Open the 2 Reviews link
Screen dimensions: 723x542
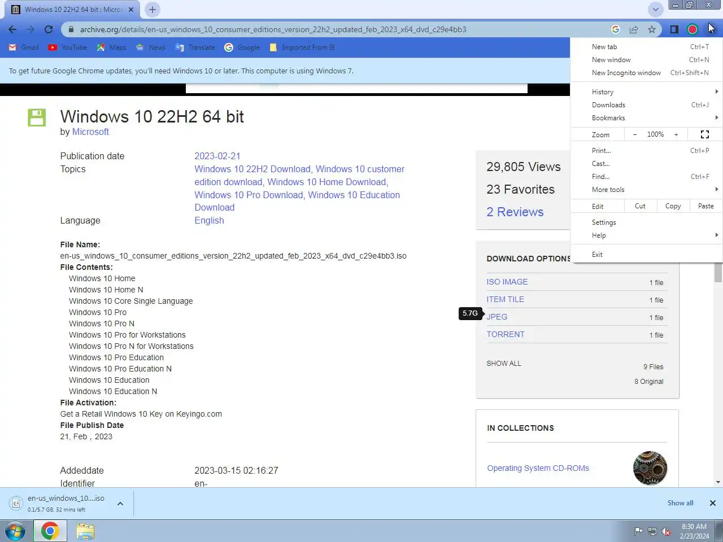[x=515, y=212]
